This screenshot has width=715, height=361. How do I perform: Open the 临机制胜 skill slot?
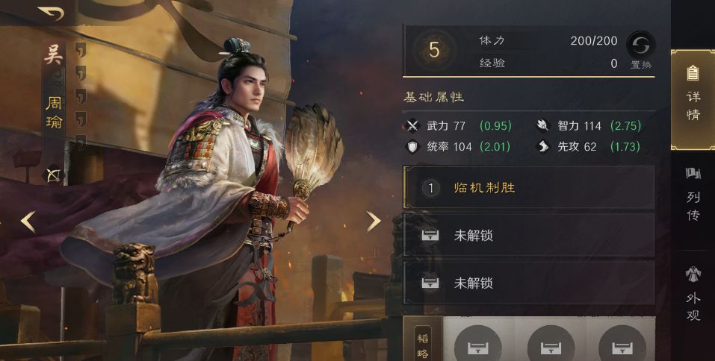click(x=529, y=187)
